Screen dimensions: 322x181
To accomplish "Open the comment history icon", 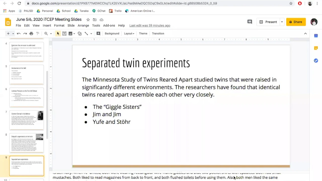I will [x=250, y=22].
